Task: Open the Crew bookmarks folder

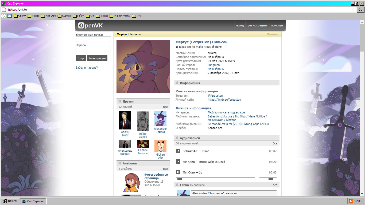Action: click(x=20, y=16)
